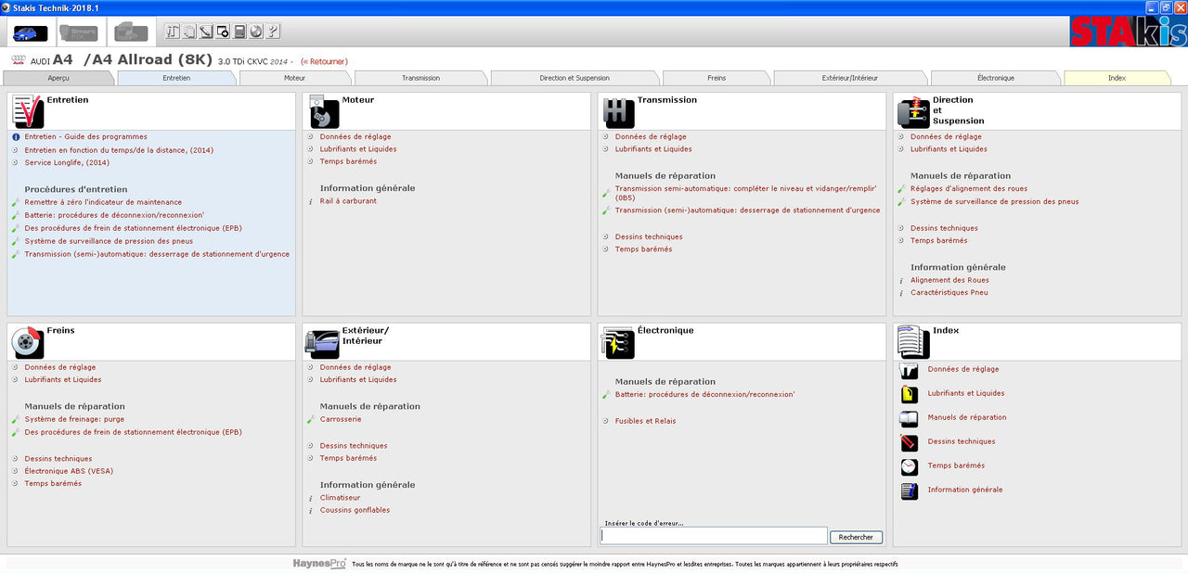1188x573 pixels.
Task: Click the gearshift Transmission panel icon
Action: (618, 112)
